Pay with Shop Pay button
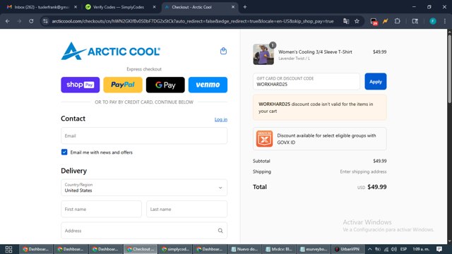The height and width of the screenshot is (254, 452). pos(80,85)
